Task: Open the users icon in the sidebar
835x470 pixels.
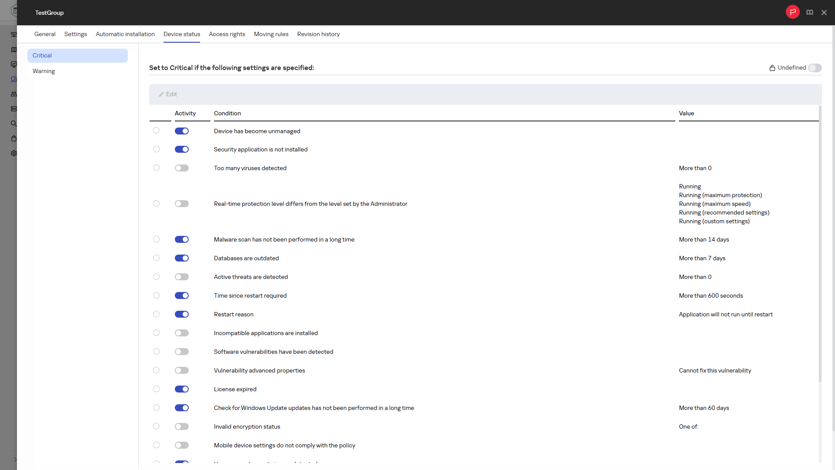Action: tap(14, 94)
